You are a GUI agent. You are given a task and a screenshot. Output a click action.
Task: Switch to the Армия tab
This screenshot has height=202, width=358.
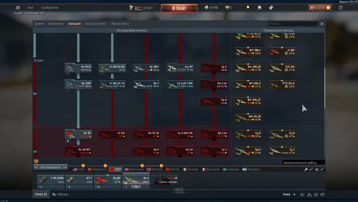tap(39, 24)
